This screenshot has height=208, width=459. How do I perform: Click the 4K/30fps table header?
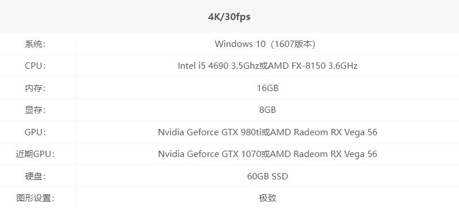click(x=229, y=17)
